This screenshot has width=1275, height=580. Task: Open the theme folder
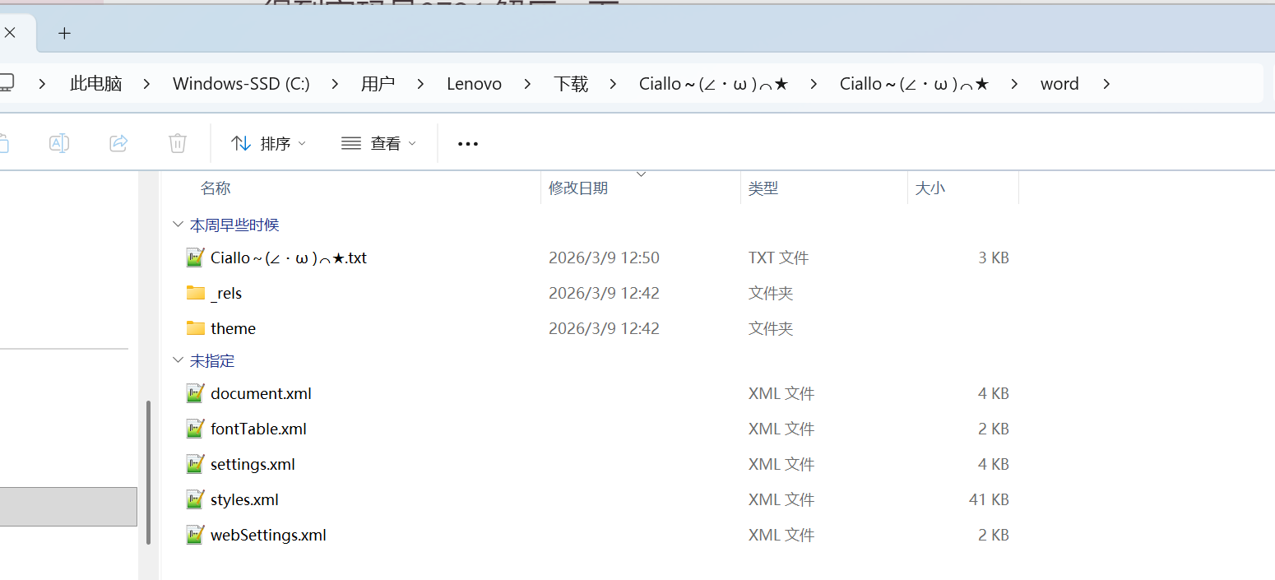(x=233, y=327)
